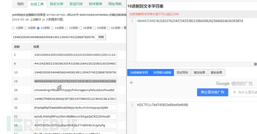Viewport: 257px width, 134px height.
Task: Click the decimal number input field
Action: click(x=54, y=37)
